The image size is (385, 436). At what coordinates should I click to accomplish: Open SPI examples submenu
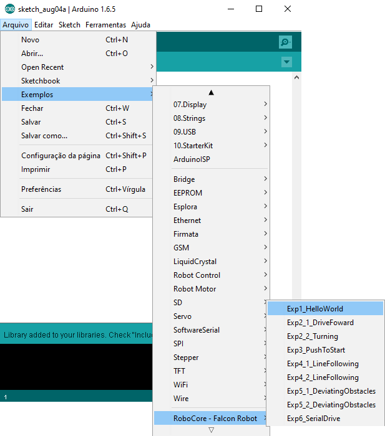tap(210, 343)
